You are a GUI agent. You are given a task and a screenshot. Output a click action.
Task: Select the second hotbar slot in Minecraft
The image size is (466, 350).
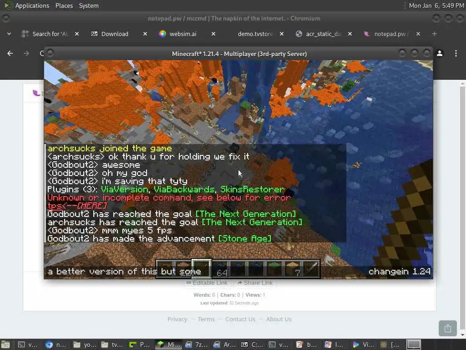pos(184,268)
